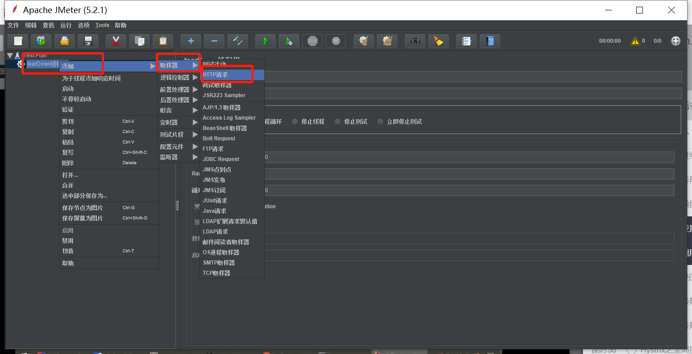Open the Templates toolbar icon
Image resolution: width=692 pixels, height=354 pixels.
pos(41,41)
